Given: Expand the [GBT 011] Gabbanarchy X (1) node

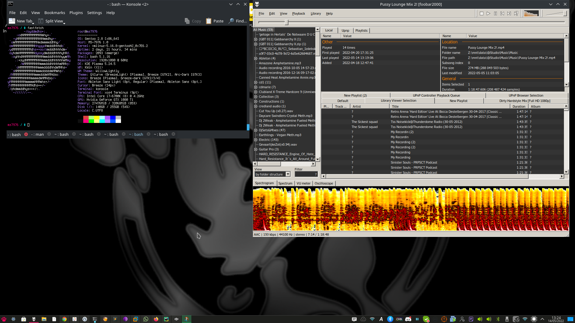Looking at the screenshot, I should (256, 39).
